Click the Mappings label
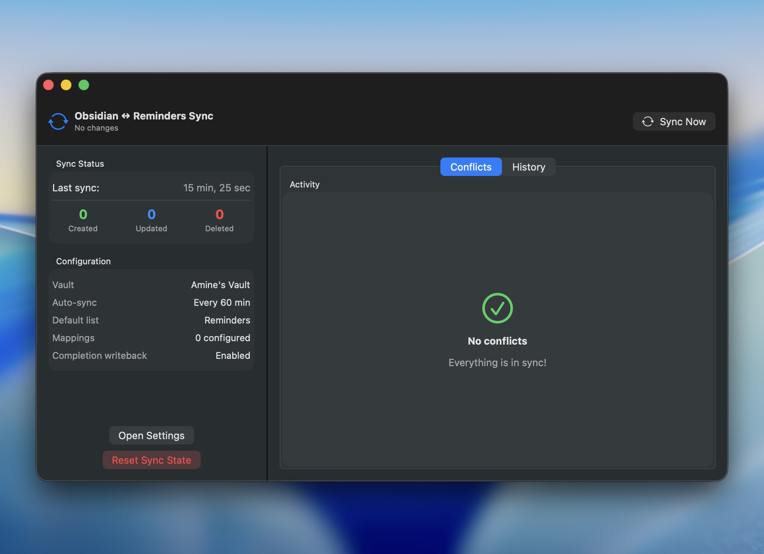The width and height of the screenshot is (764, 554). click(73, 338)
